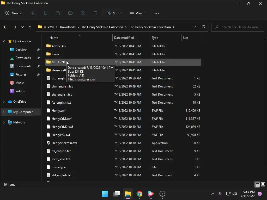Expand the My Computer tree node
Viewport: 267px width, 200px height.
(4, 112)
